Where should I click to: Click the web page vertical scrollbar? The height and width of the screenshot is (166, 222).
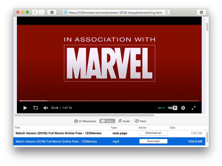click(x=207, y=27)
